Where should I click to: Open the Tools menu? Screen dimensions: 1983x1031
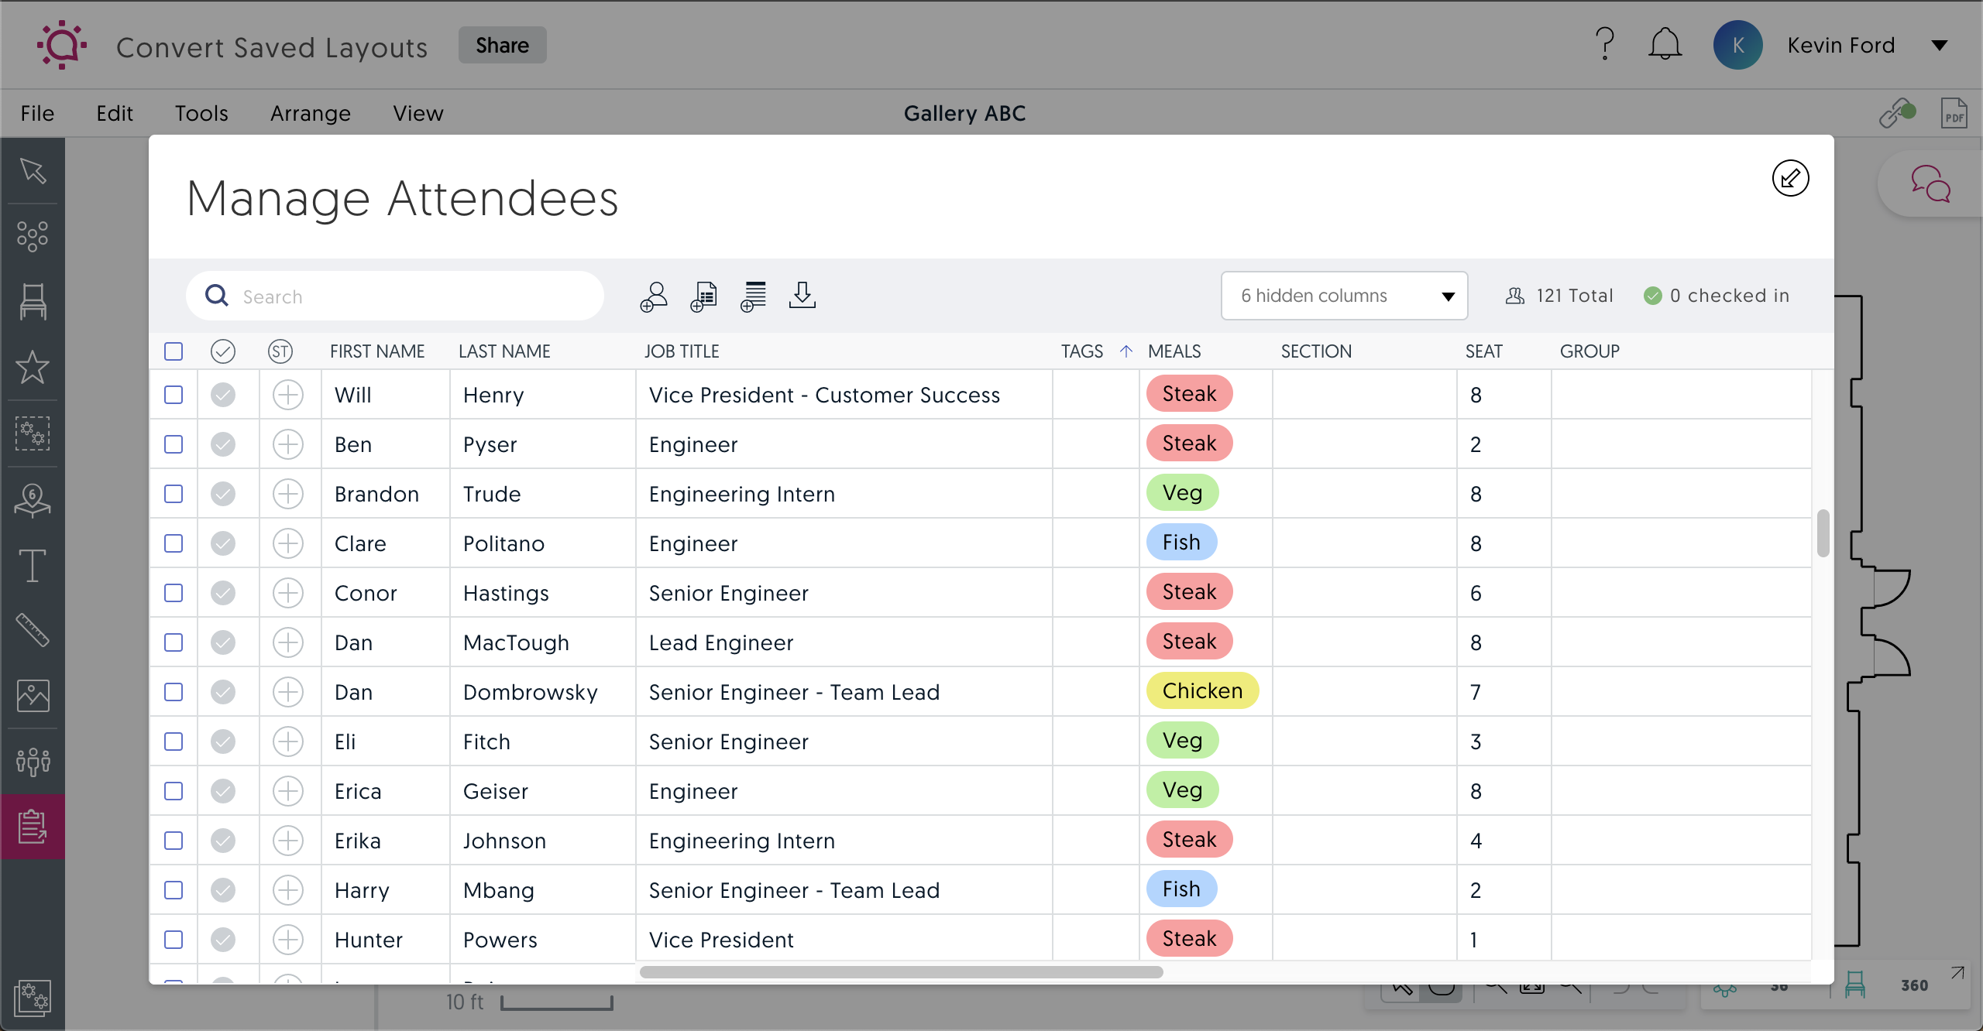pos(201,113)
